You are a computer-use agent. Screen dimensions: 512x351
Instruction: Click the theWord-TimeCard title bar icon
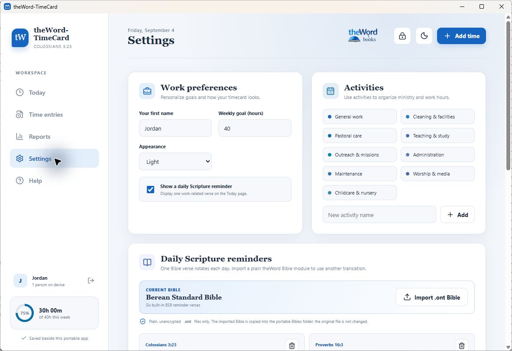click(x=7, y=6)
